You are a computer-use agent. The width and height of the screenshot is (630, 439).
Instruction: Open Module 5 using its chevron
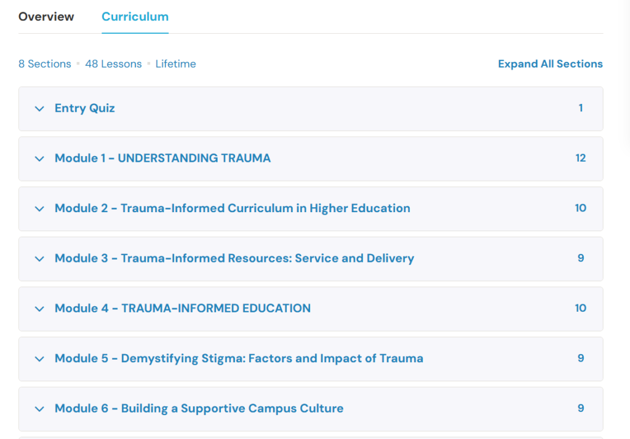[x=39, y=359]
